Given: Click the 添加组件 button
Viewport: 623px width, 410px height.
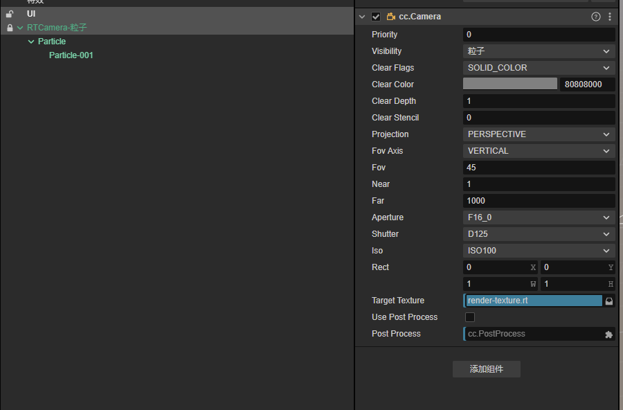Looking at the screenshot, I should (x=486, y=369).
